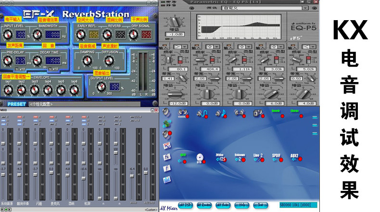Toggle the red mute dot for SPDIF input
Viewport: 380px width, 212px height.
click(x=281, y=160)
